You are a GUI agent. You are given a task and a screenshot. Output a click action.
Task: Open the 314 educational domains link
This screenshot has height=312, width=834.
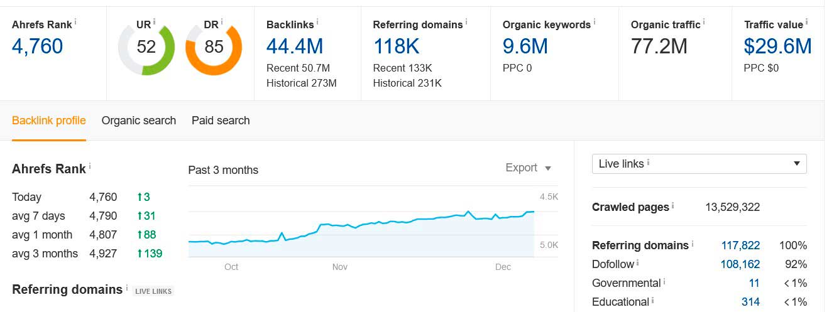pos(750,302)
